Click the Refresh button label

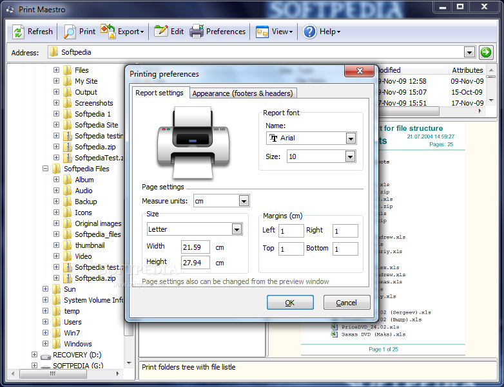[40, 32]
